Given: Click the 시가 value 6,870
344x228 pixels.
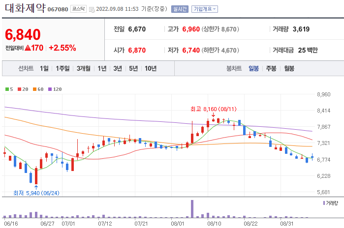Looking at the screenshot, I should click(x=137, y=50).
